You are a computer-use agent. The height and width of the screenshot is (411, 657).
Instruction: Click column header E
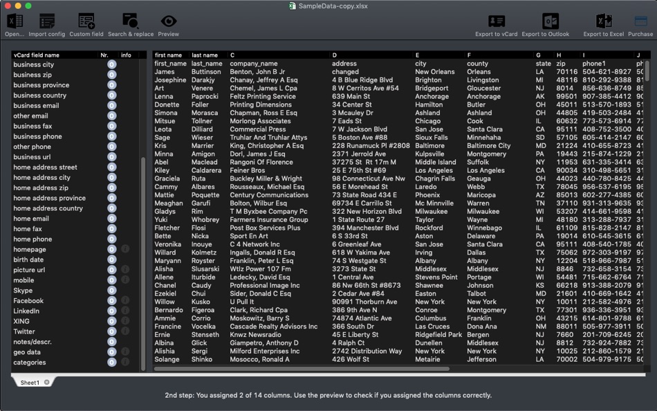tap(439, 55)
